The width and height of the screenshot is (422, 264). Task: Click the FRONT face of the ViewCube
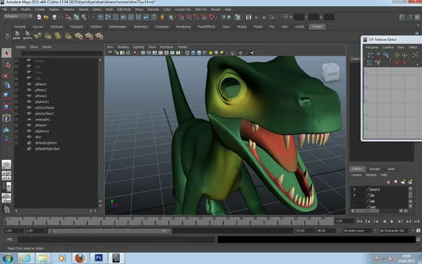pyautogui.click(x=332, y=73)
